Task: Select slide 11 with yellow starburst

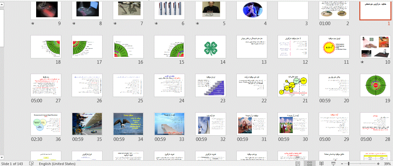Action: [334, 47]
